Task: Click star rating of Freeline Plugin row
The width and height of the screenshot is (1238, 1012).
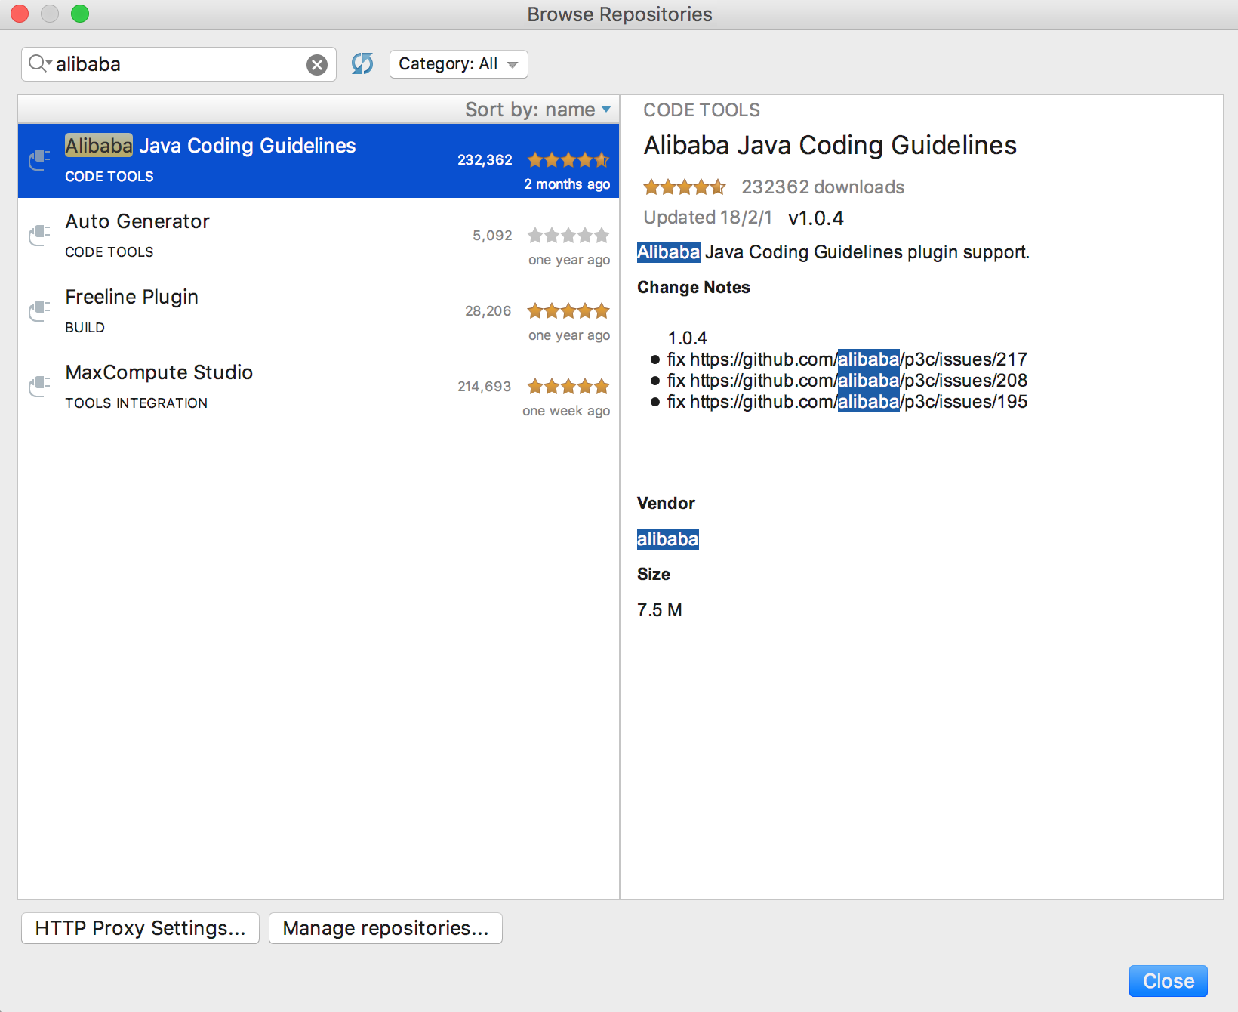Action: coord(568,311)
